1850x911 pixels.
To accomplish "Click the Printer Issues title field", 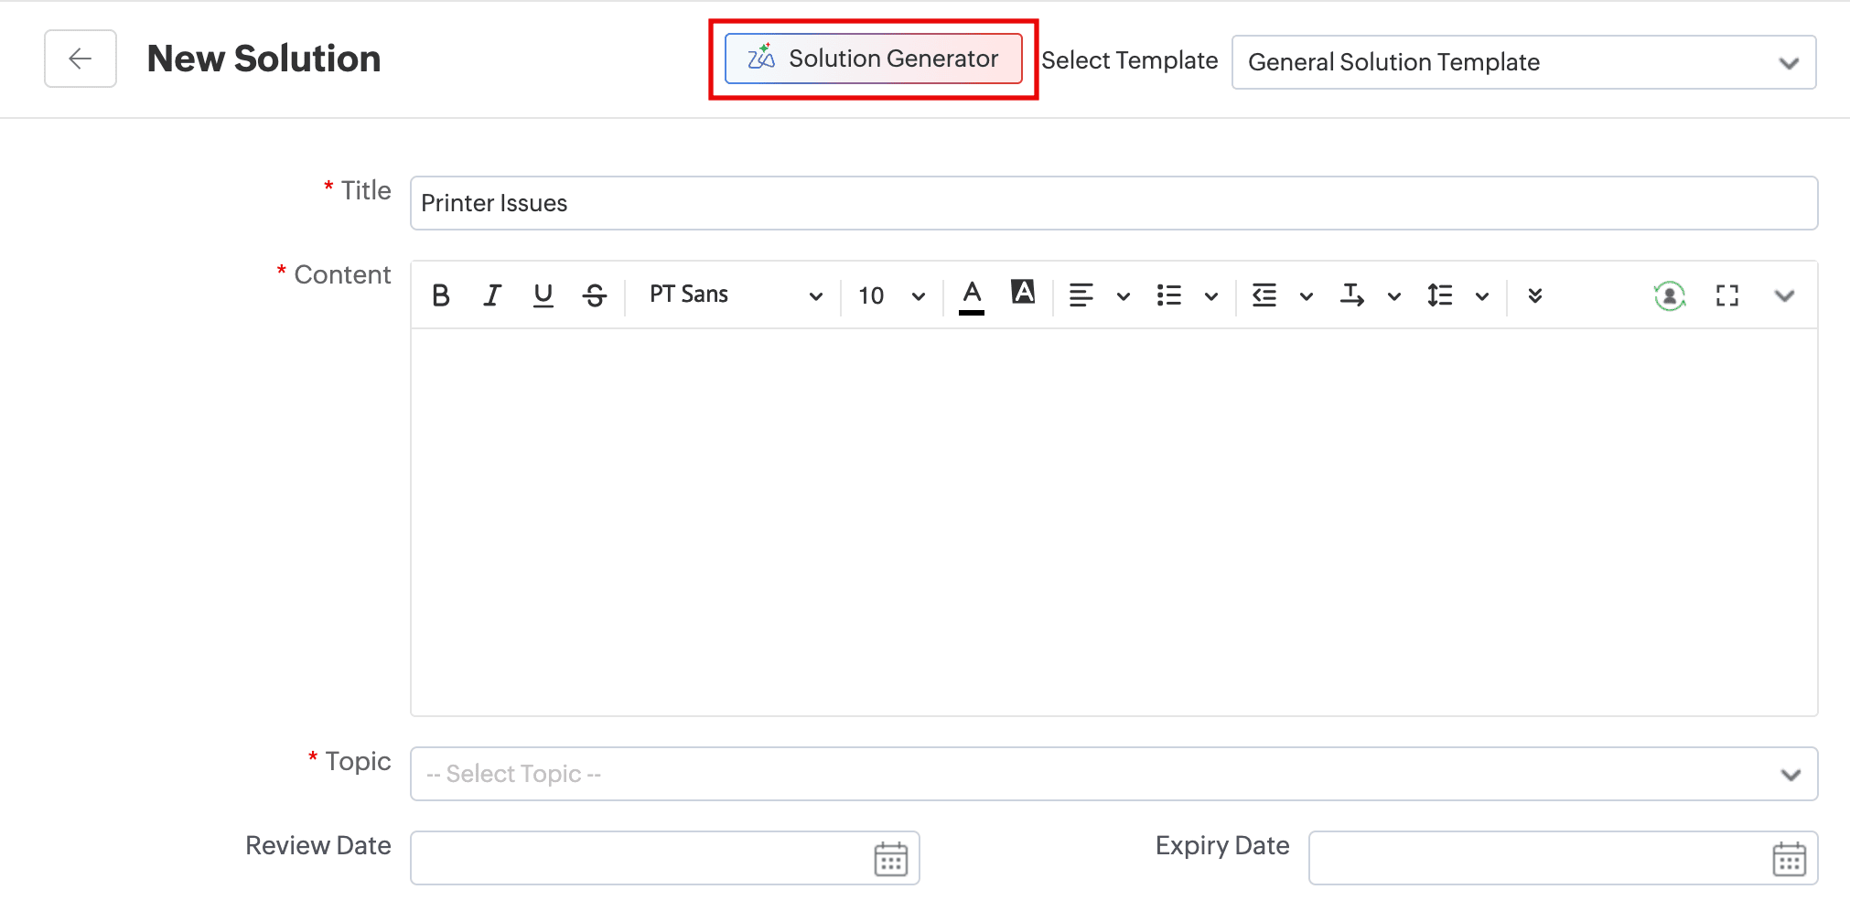I will click(1113, 203).
